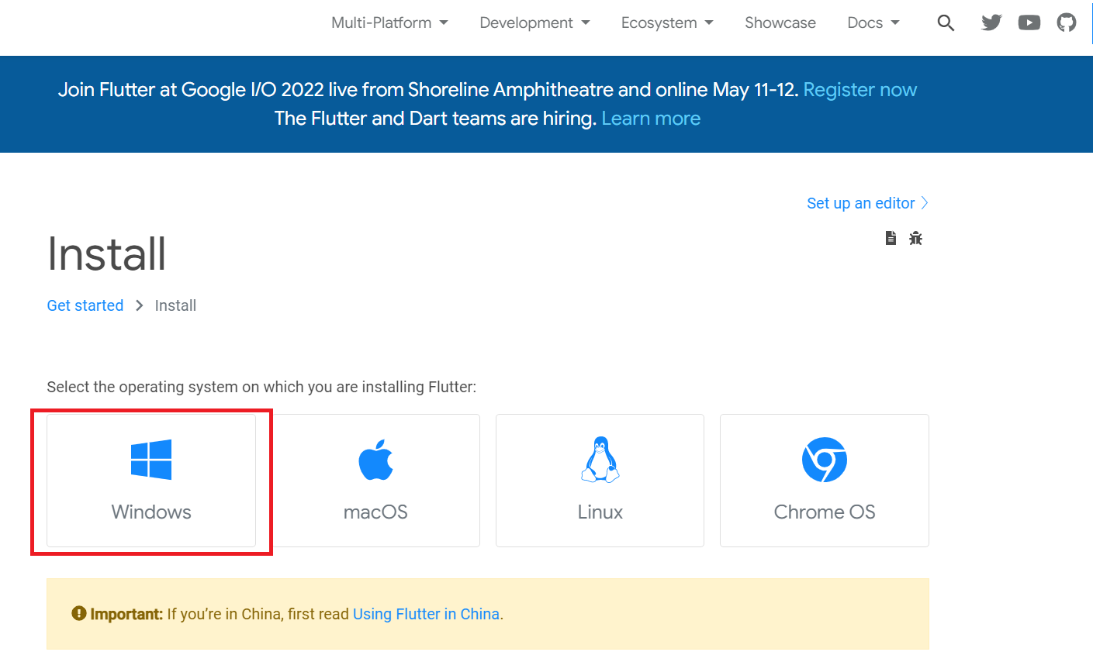Viewport: 1093px width, 655px height.
Task: Click the Install page heading
Action: pyautogui.click(x=107, y=254)
